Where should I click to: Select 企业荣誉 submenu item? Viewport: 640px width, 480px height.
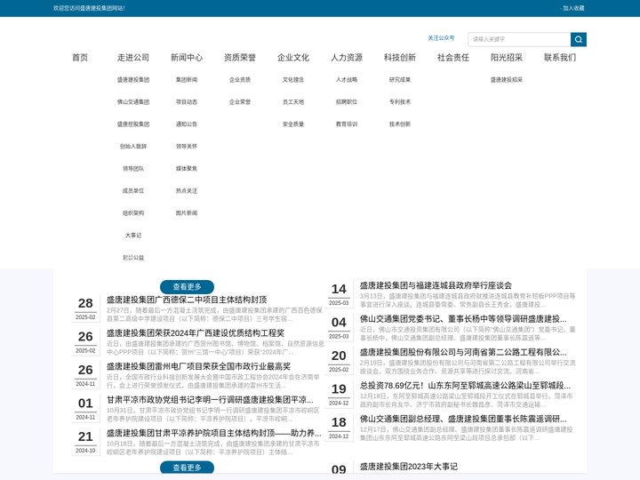[240, 101]
